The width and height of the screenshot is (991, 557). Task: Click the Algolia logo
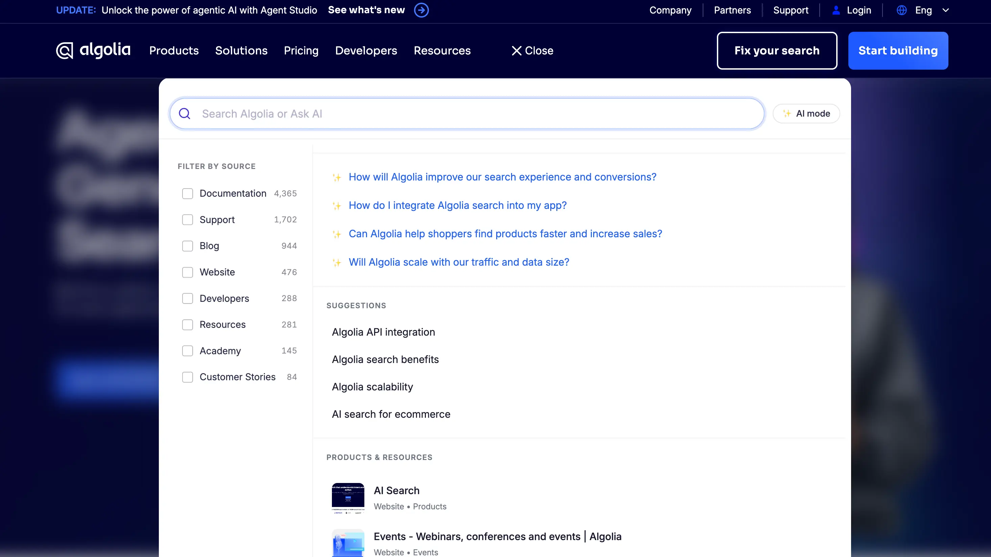point(93,50)
